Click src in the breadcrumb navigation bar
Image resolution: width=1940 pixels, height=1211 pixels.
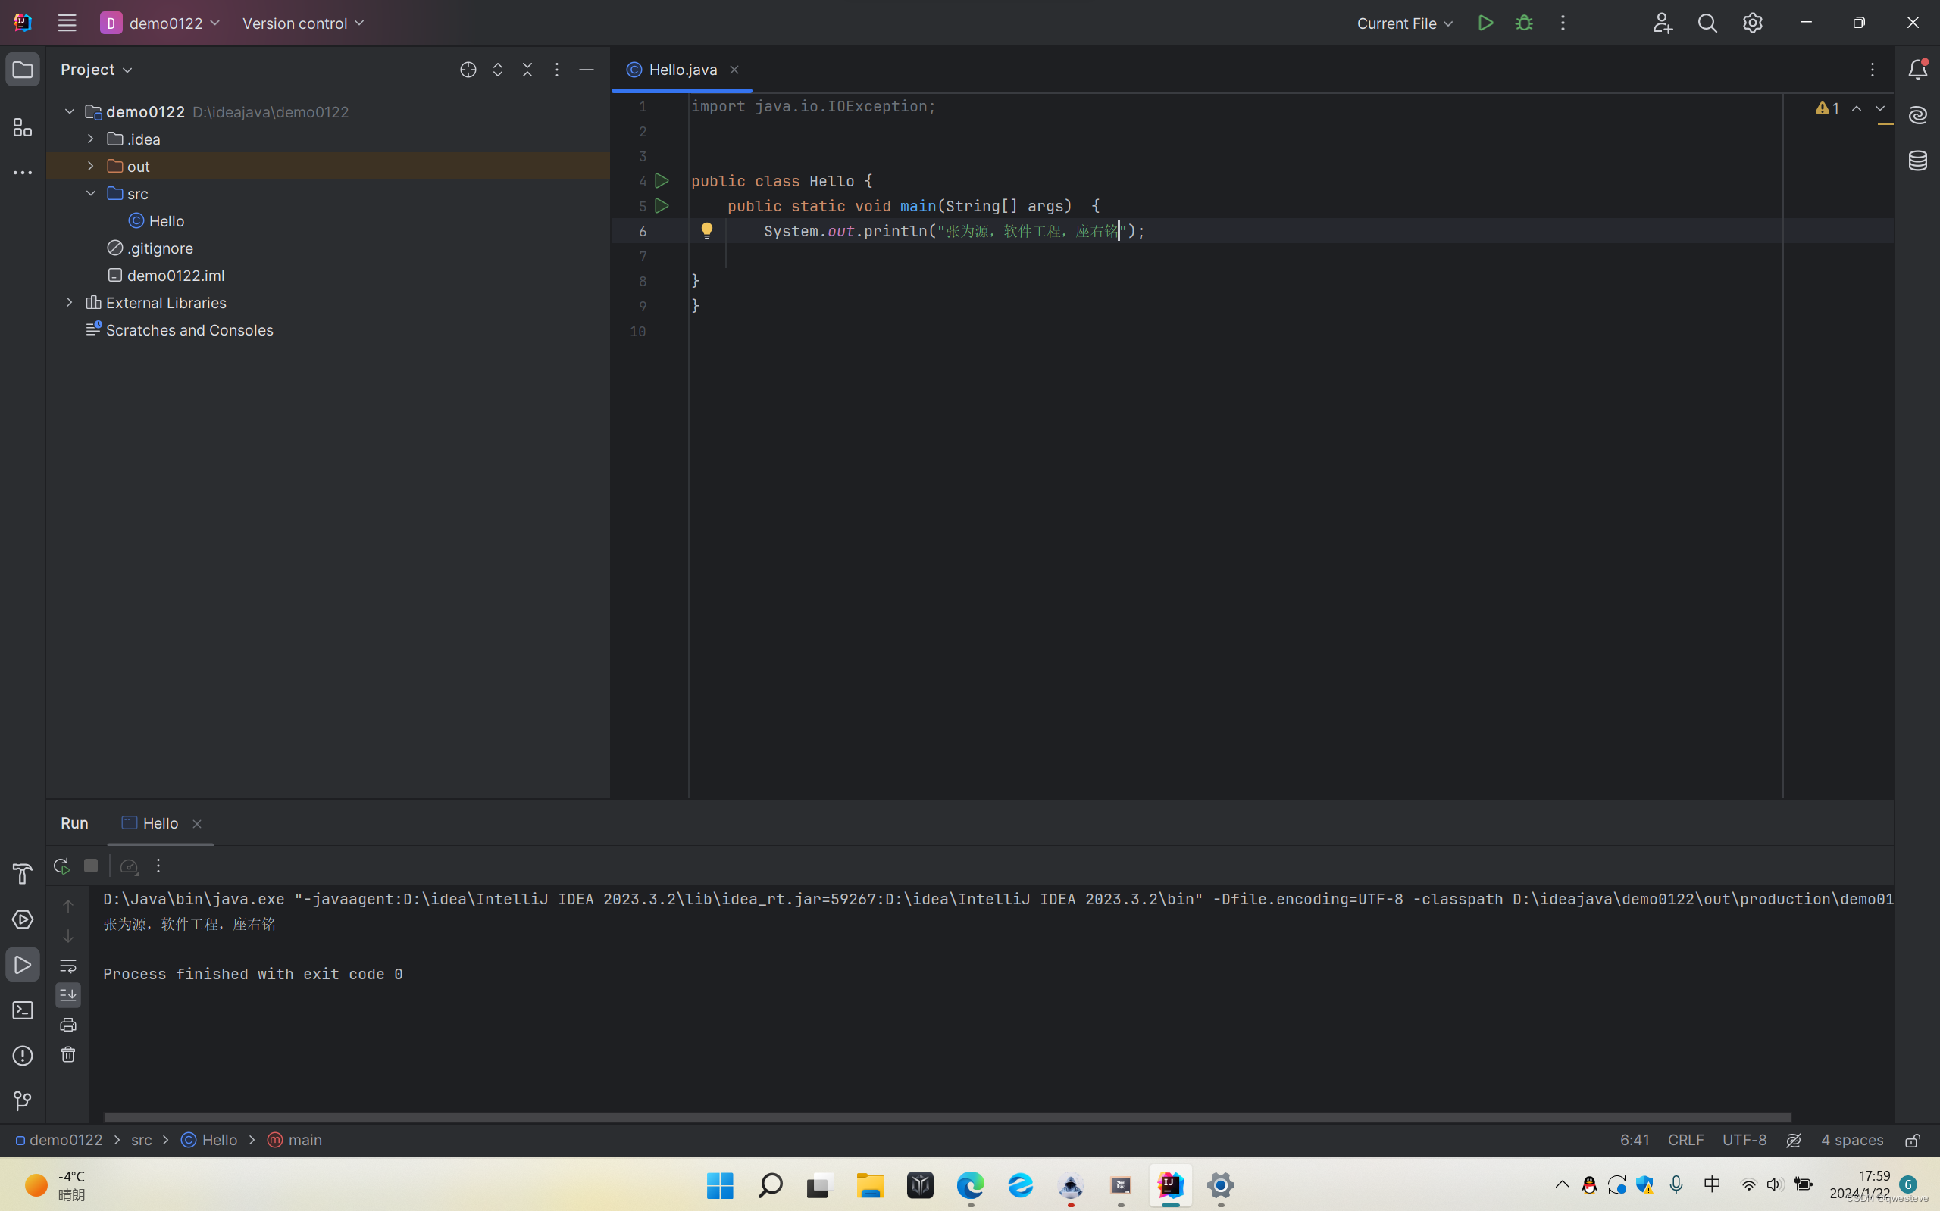pyautogui.click(x=142, y=1140)
